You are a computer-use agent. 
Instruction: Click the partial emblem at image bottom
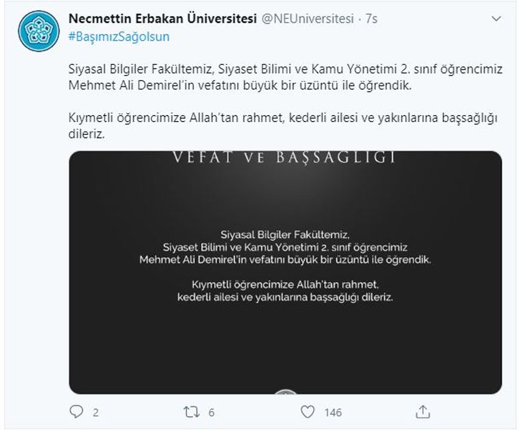pyautogui.click(x=285, y=392)
